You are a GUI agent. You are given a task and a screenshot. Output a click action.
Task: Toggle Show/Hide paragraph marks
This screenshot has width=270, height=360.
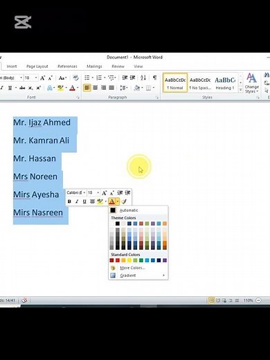pos(154,78)
